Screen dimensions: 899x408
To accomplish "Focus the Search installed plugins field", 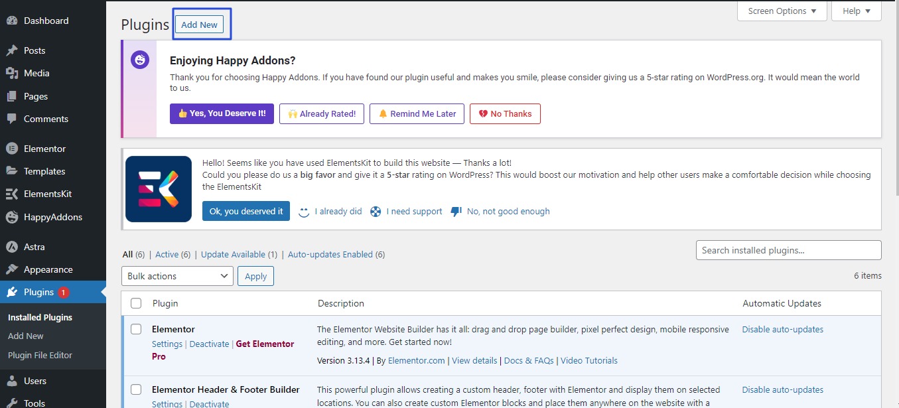I will 788,250.
